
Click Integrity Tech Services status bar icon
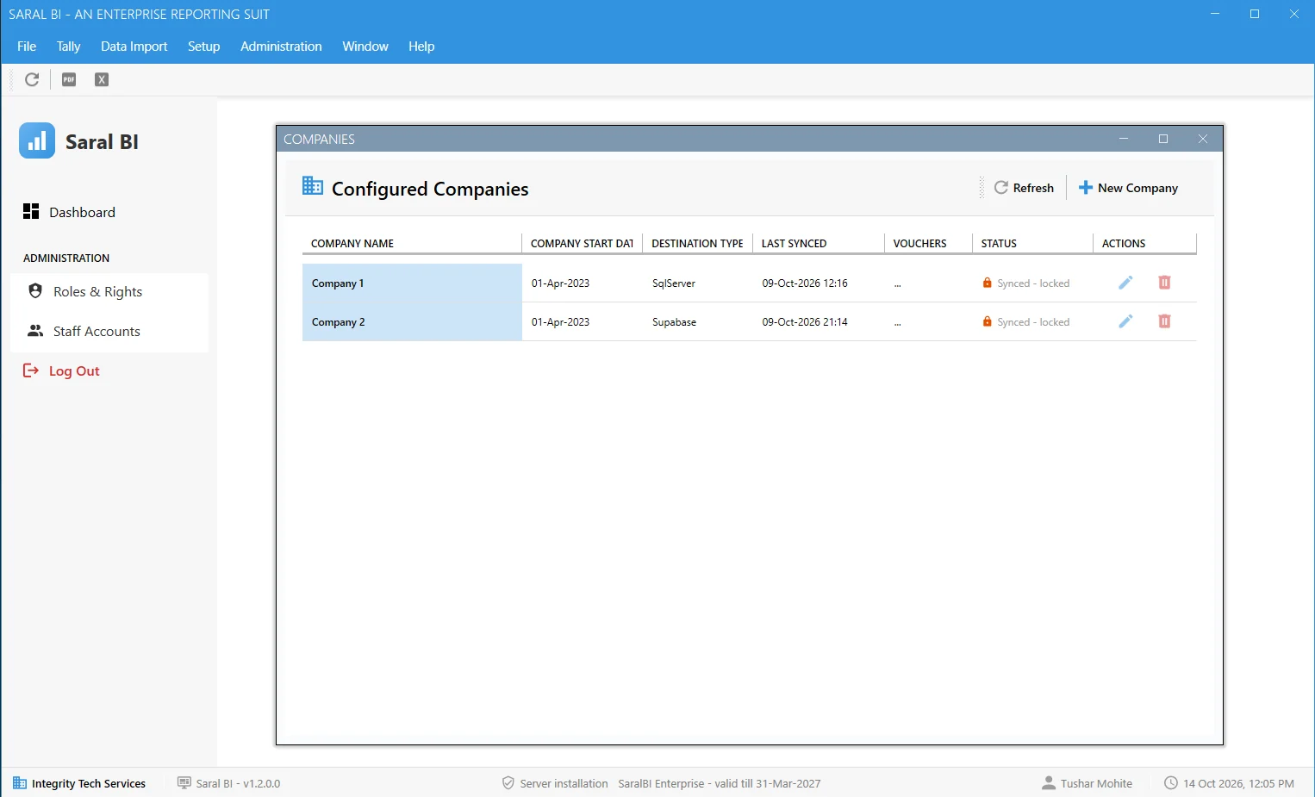point(20,783)
